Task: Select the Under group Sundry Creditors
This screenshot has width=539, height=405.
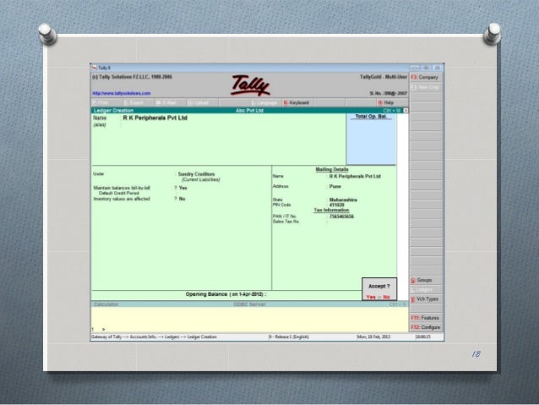Action: (x=196, y=174)
